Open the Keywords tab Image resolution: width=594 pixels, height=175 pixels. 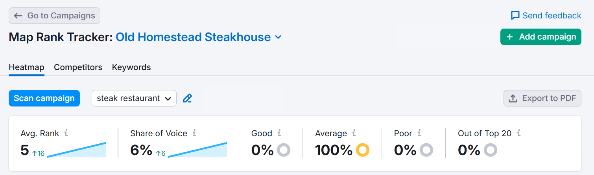coord(131,67)
